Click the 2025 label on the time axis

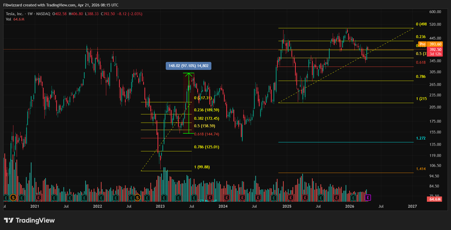point(287,206)
